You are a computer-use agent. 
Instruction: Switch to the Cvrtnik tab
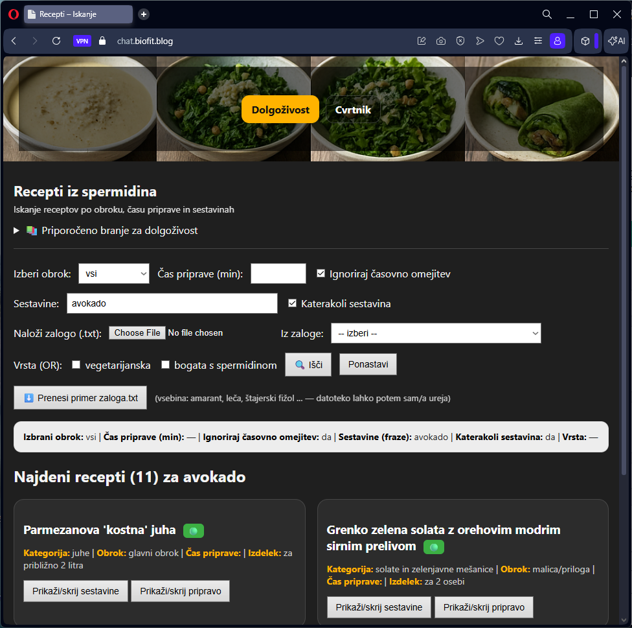(353, 110)
